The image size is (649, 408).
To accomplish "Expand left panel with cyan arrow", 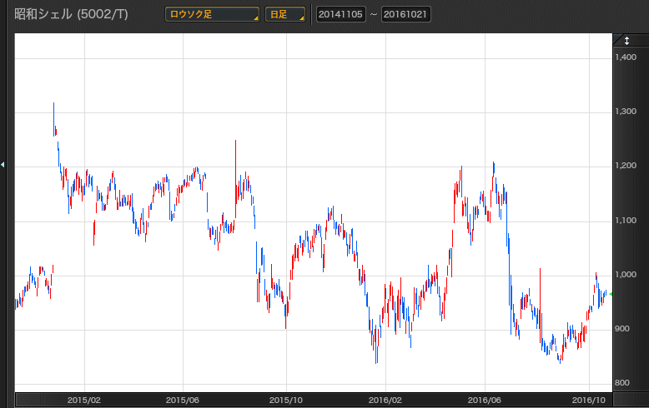I will 3,164.
